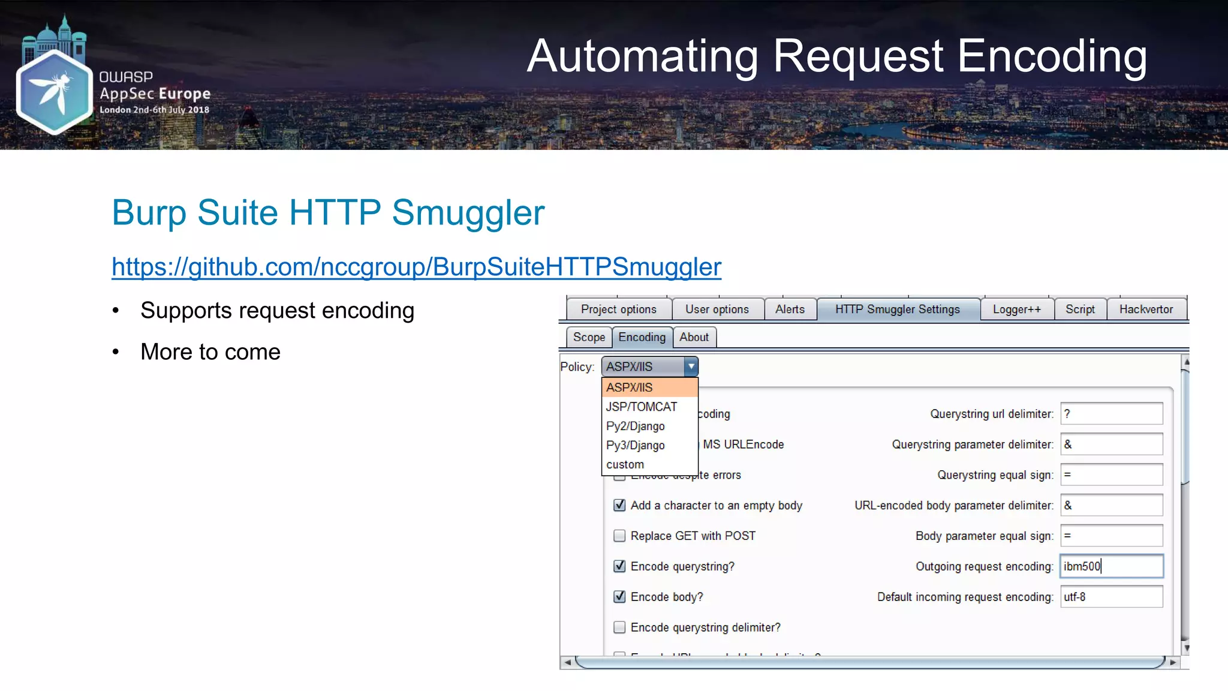1228x691 pixels.
Task: Click the OWASP AppSec Europe logo
Action: click(x=55, y=90)
